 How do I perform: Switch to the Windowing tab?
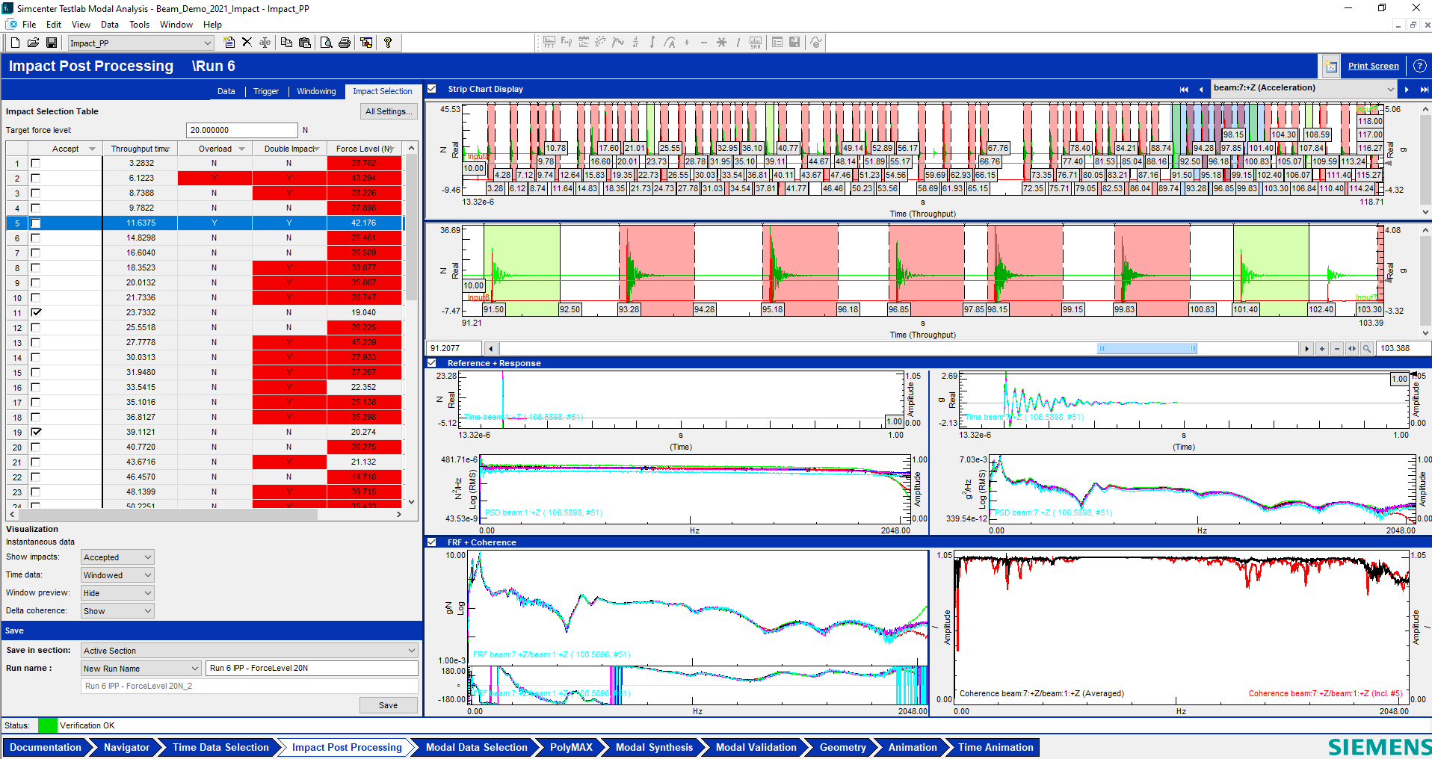(316, 91)
